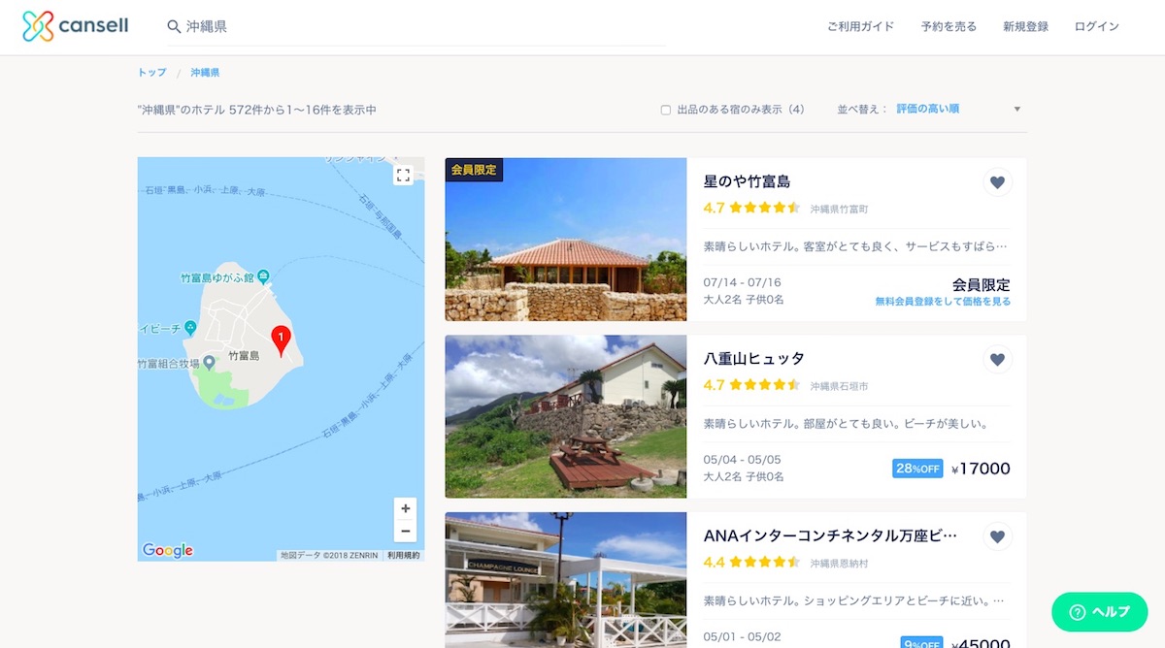This screenshot has width=1165, height=648.
Task: Click the 沖縄県石垣市 location text
Action: tap(839, 386)
